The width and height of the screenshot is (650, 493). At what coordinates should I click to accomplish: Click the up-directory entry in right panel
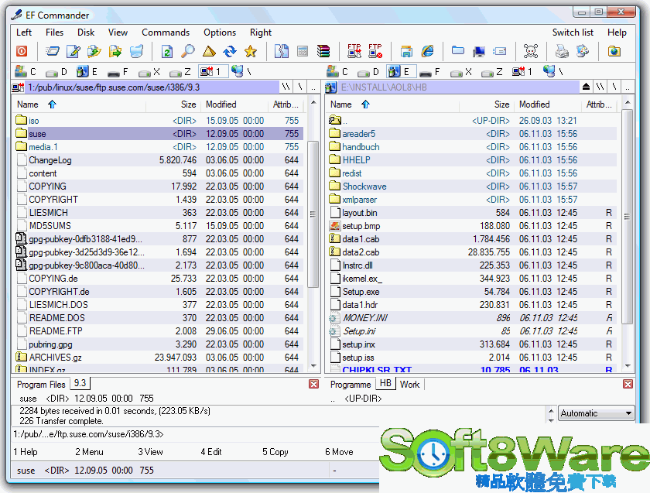pyautogui.click(x=472, y=121)
